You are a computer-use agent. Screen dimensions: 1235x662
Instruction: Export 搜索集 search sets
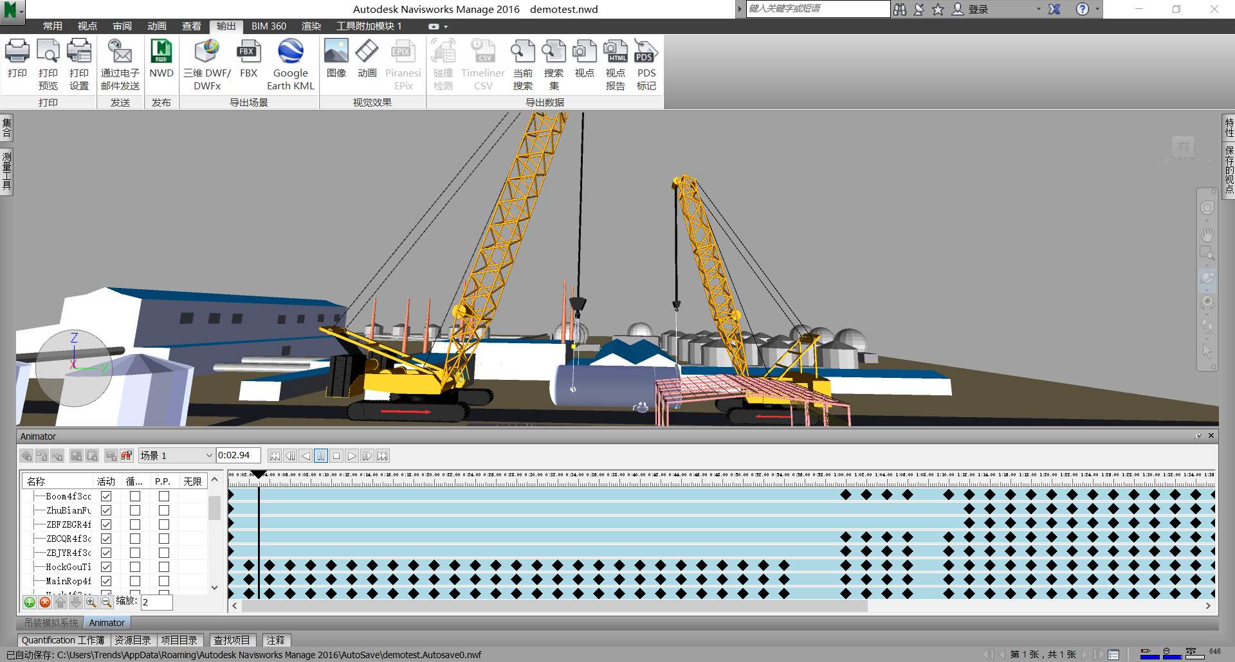pyautogui.click(x=554, y=65)
